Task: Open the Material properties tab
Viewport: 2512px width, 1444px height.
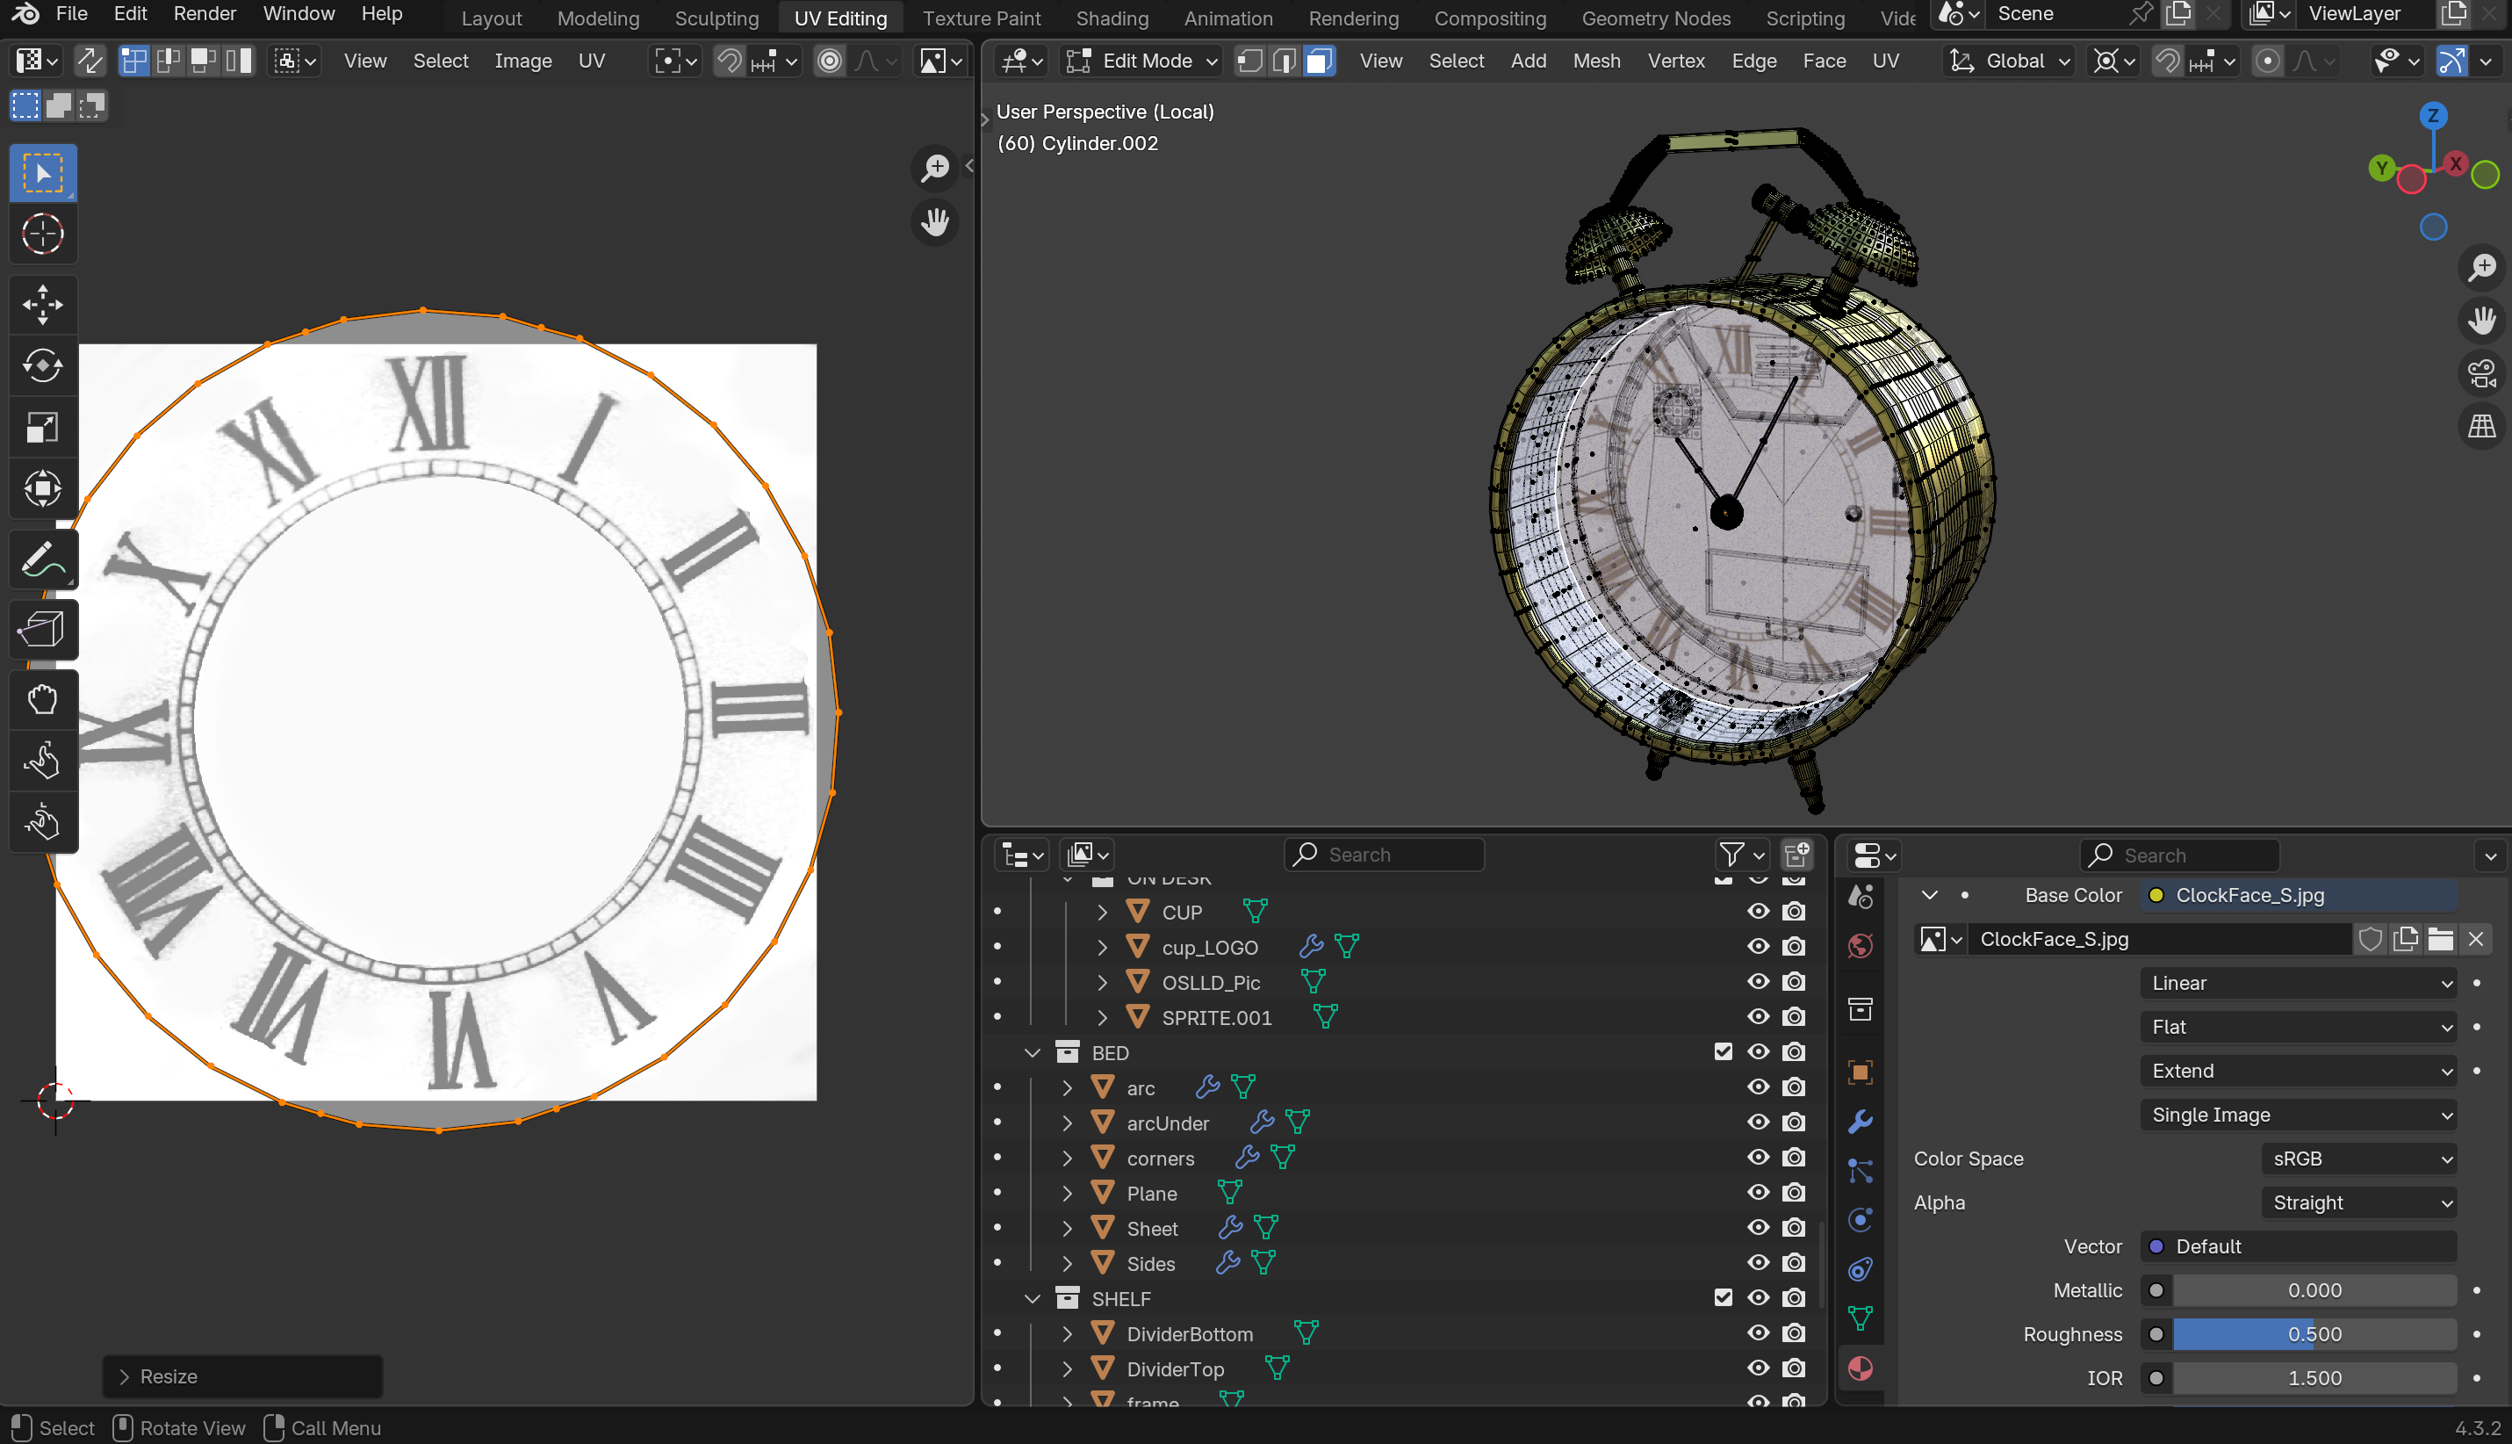Action: (1861, 1368)
